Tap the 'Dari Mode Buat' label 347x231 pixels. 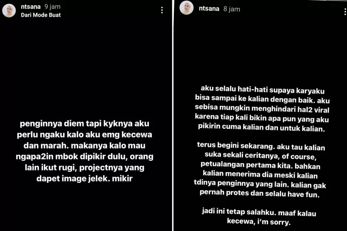pyautogui.click(x=41, y=15)
